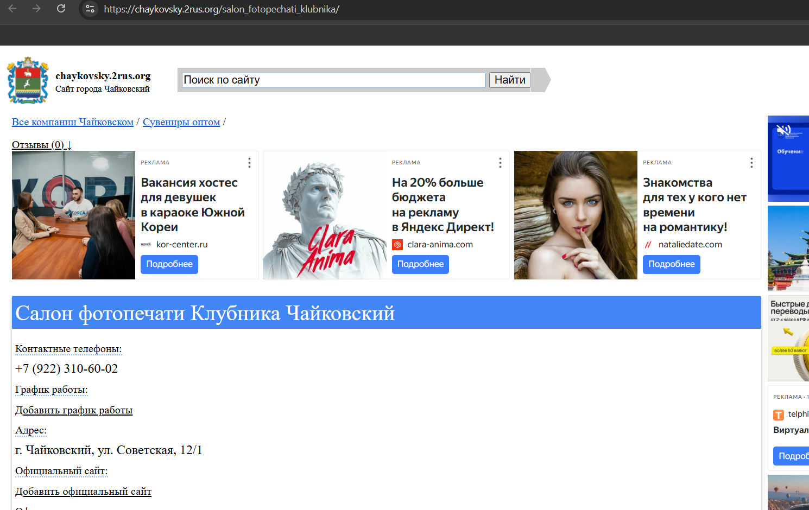Reload the page with refresh icon
This screenshot has width=809, height=510.
click(61, 9)
